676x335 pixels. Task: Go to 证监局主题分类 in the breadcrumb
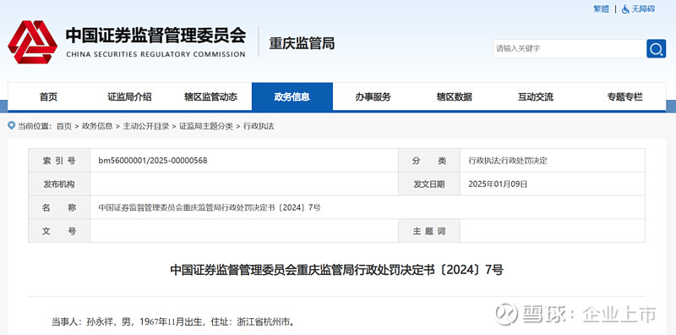206,126
